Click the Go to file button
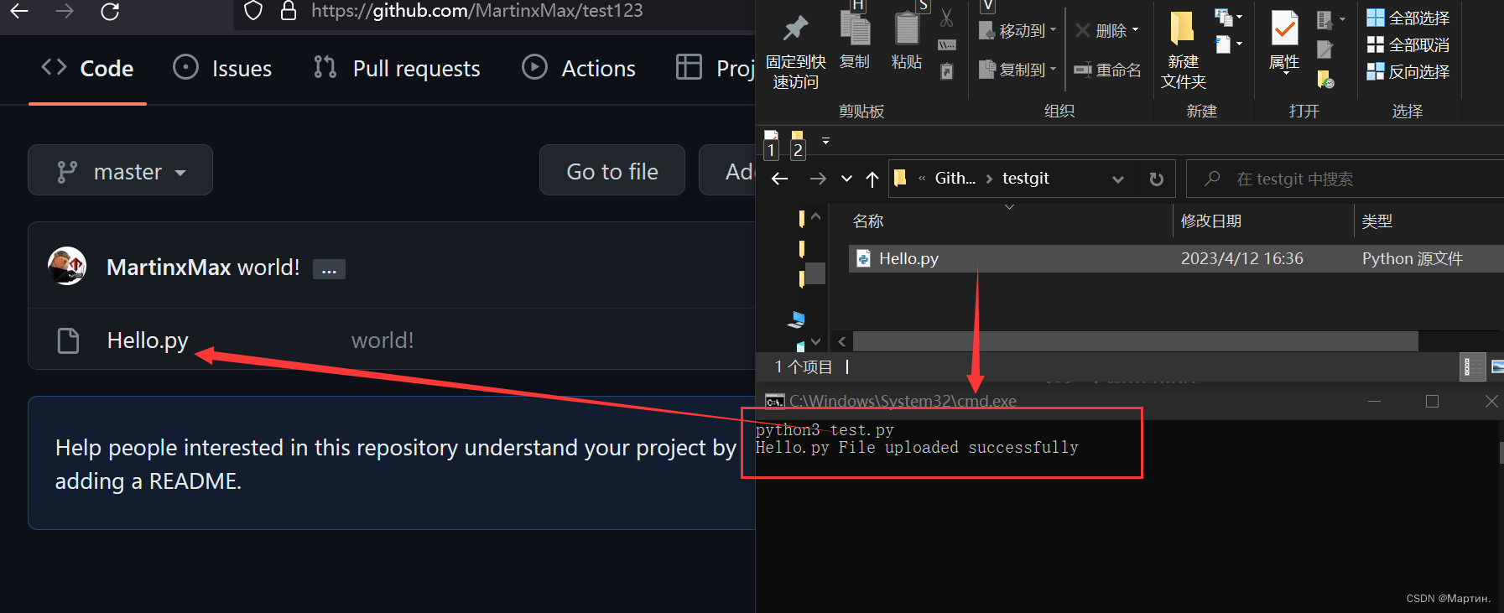This screenshot has height=613, width=1504. click(x=612, y=170)
